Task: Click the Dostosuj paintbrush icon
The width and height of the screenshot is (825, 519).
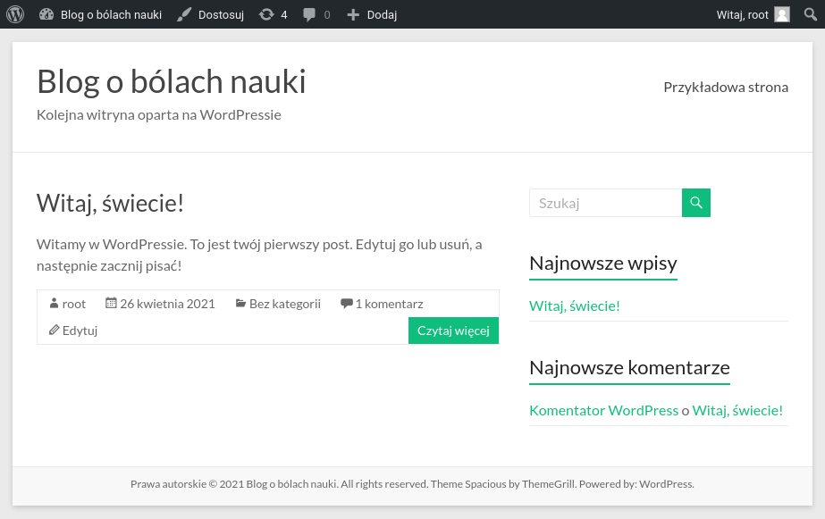Action: click(183, 14)
